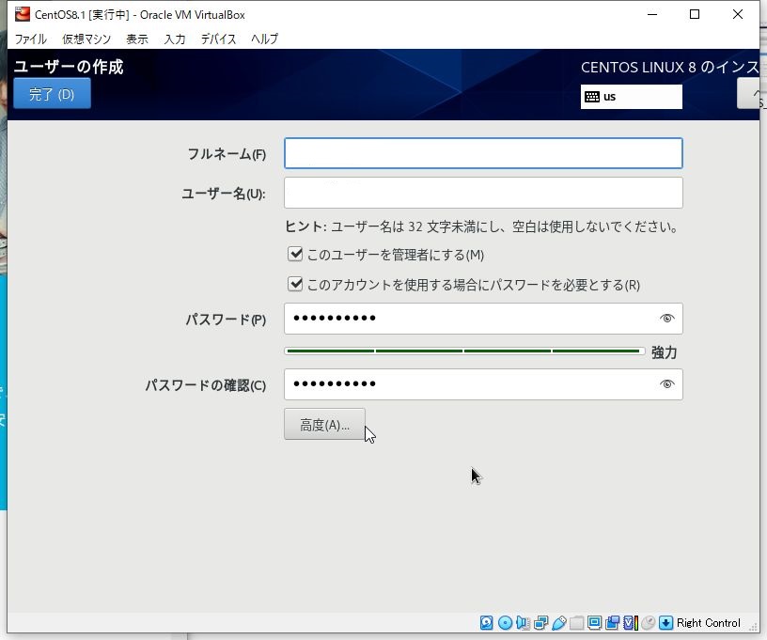This screenshot has height=640, width=767.
Task: Focus the ユーザー名 username field
Action: (x=483, y=193)
